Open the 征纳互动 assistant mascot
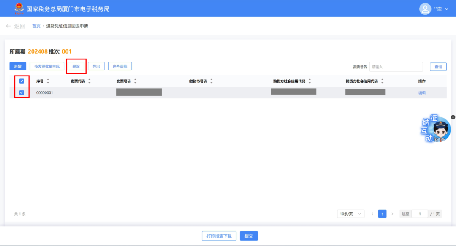The image size is (456, 246). click(435, 129)
